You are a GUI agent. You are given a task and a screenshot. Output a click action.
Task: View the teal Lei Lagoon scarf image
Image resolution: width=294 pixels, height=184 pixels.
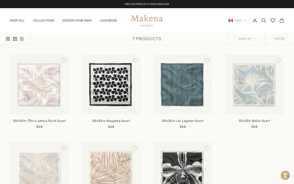pyautogui.click(x=183, y=85)
